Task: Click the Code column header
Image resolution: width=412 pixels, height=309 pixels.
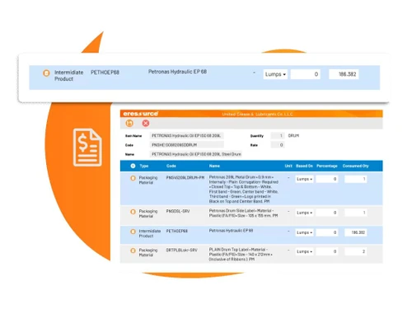Action: [171, 166]
